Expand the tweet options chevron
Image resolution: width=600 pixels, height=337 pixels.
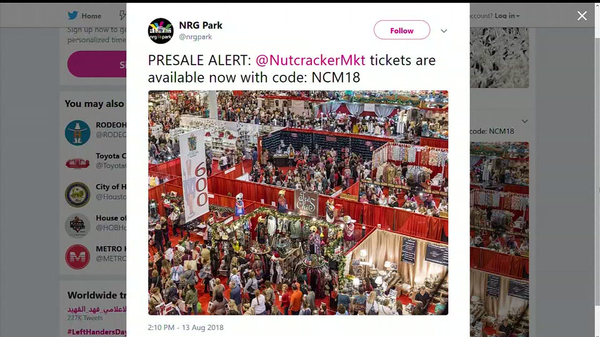pos(444,31)
